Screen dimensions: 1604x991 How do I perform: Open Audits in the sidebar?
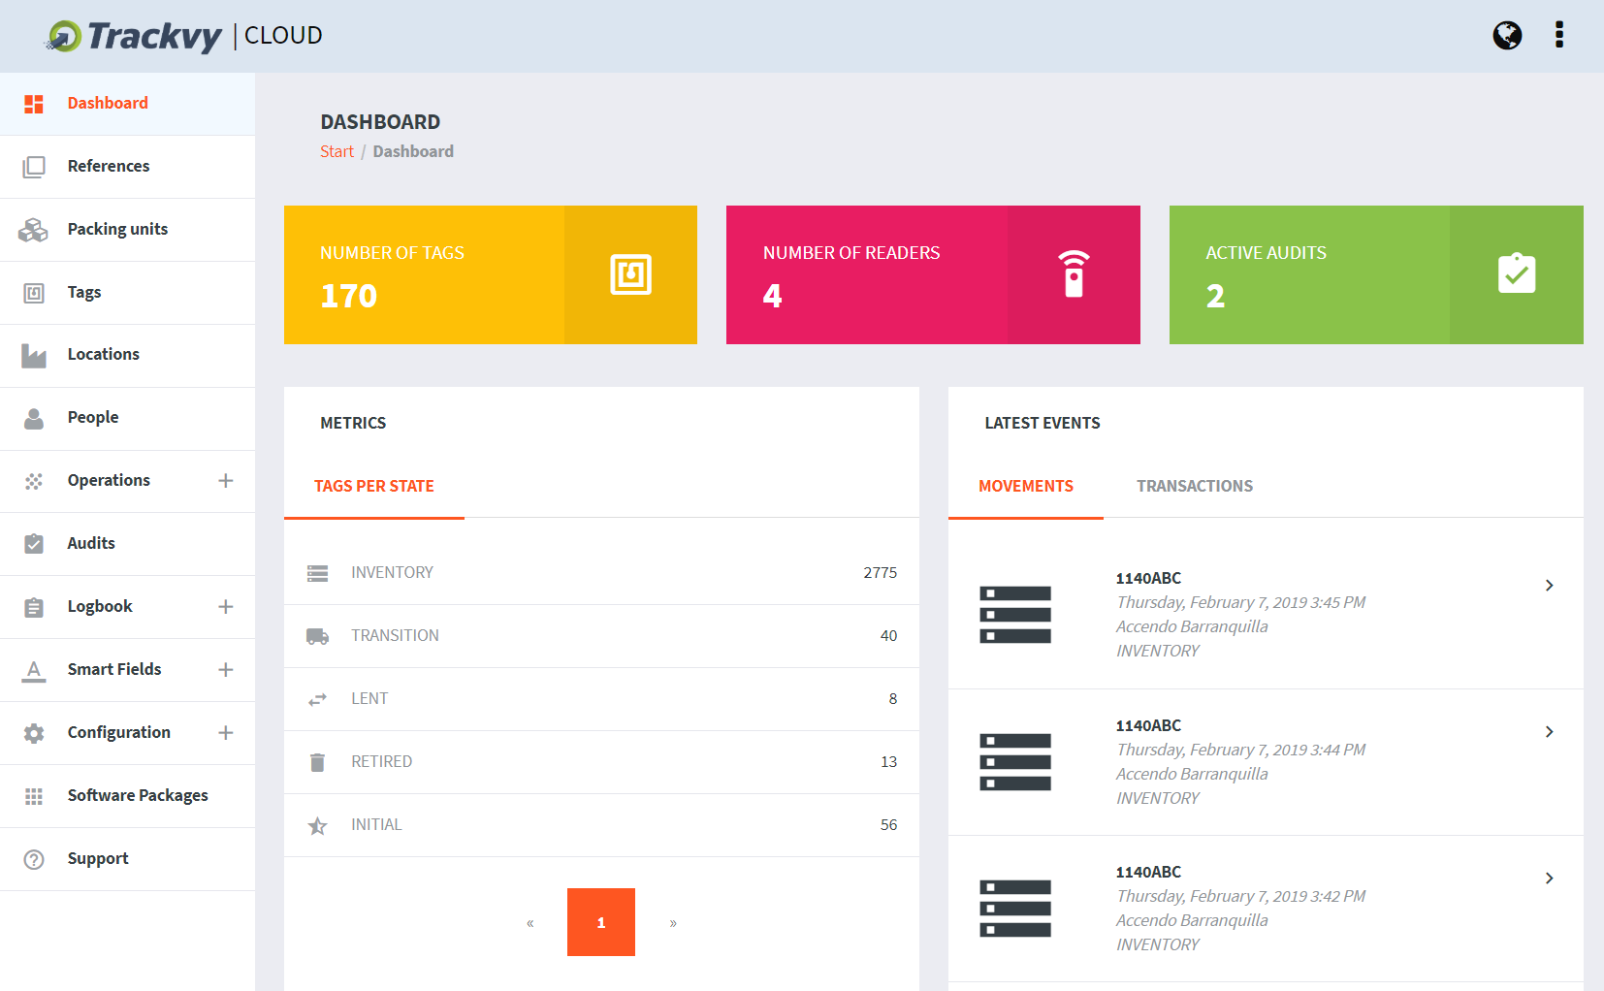pos(127,544)
